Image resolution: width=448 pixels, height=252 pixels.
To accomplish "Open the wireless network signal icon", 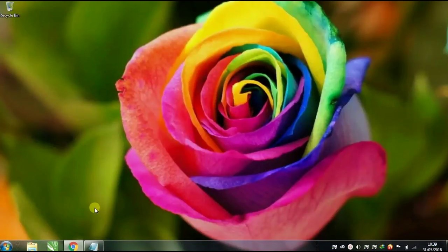I will 414,247.
